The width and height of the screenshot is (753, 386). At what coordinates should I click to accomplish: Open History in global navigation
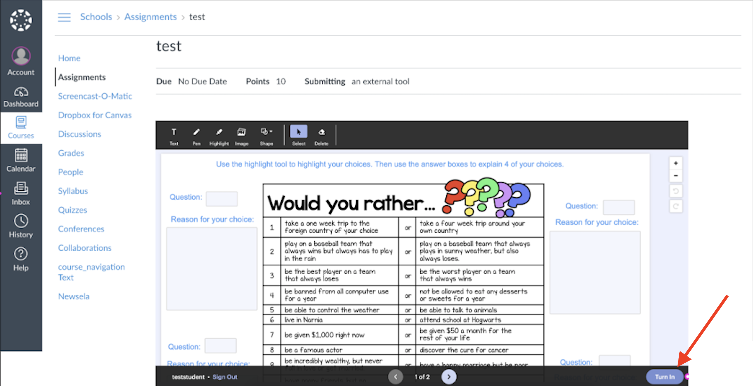pyautogui.click(x=21, y=226)
